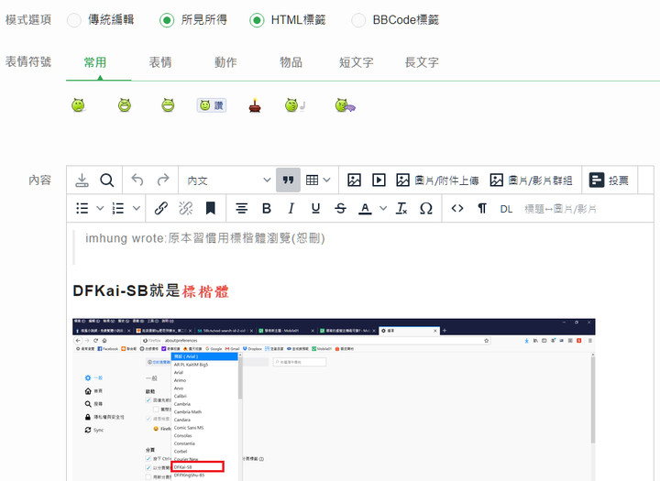Open the find/search magnifier tool
This screenshot has height=481, width=660.
click(107, 180)
